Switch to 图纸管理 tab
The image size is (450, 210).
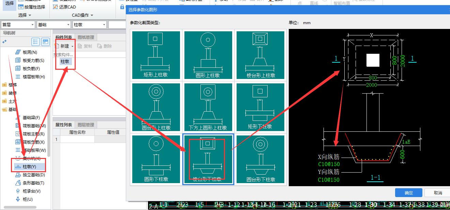86,37
